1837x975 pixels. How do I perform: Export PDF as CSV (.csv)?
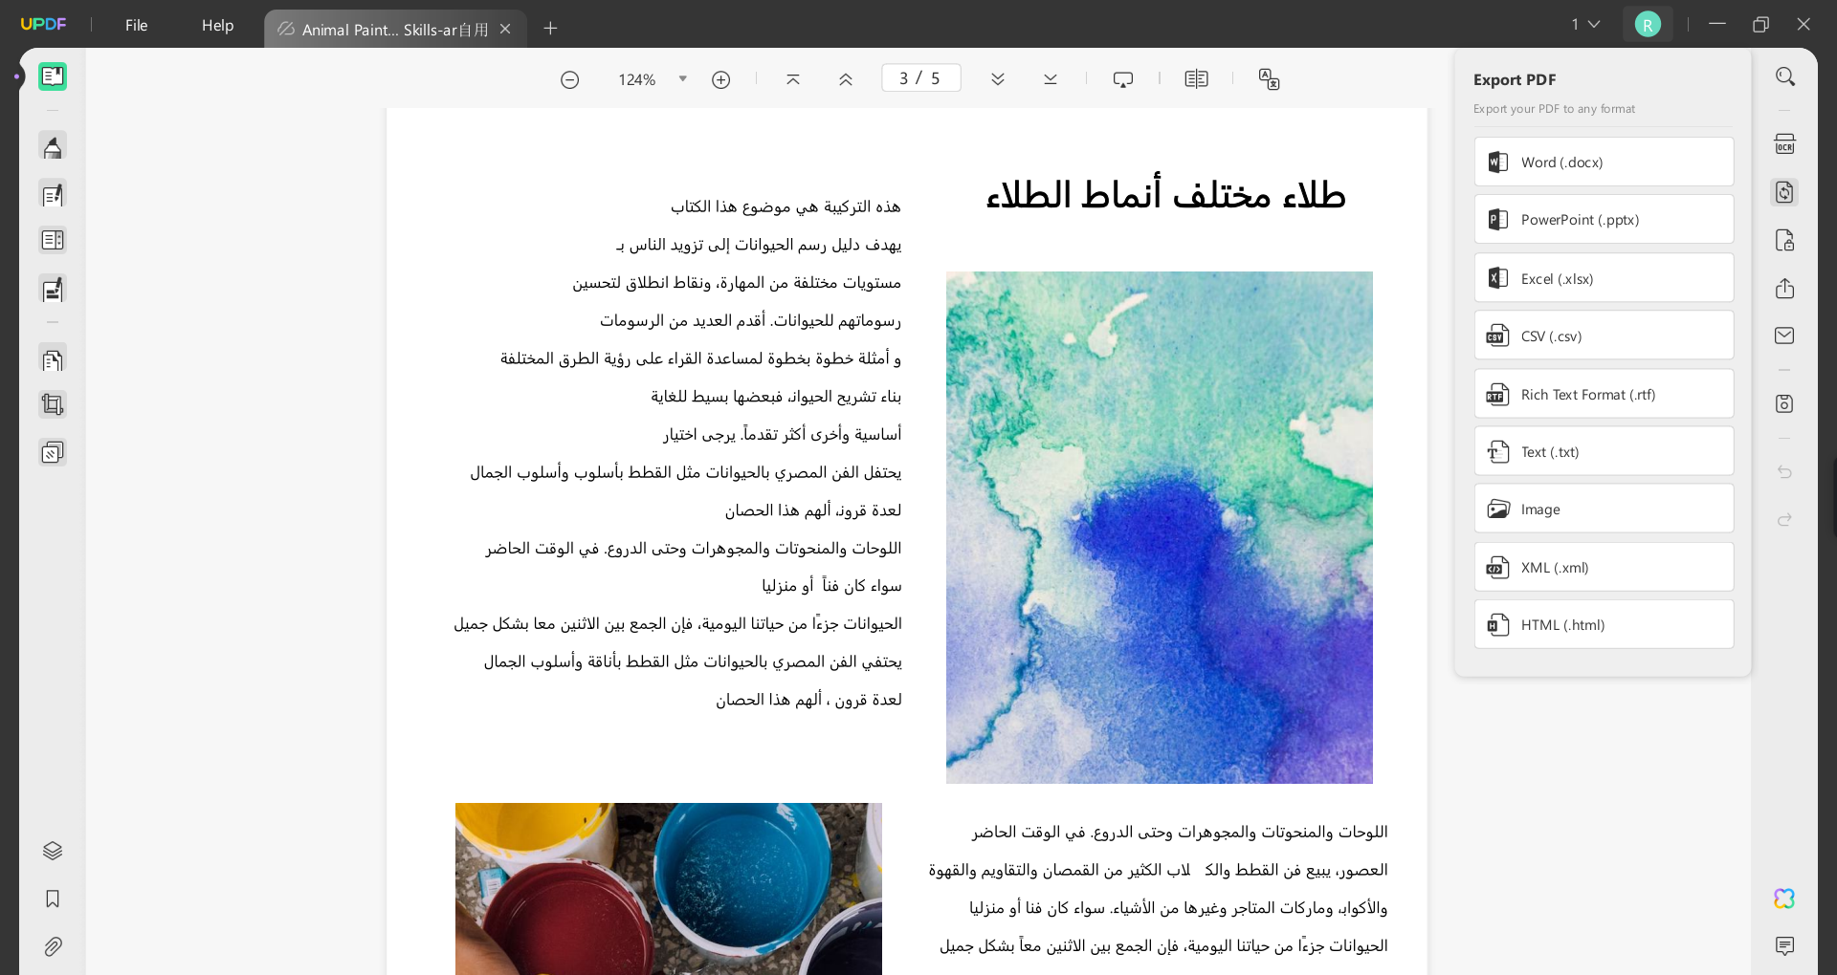tap(1604, 336)
